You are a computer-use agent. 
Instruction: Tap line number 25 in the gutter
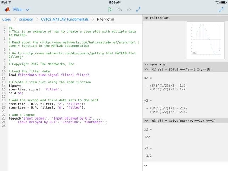tap(4, 126)
